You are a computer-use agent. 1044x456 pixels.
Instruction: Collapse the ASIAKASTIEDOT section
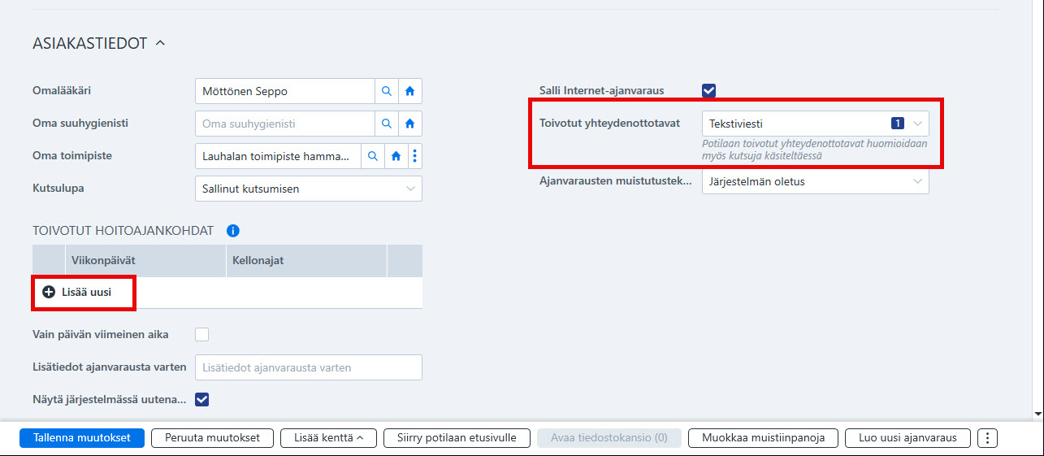(160, 43)
